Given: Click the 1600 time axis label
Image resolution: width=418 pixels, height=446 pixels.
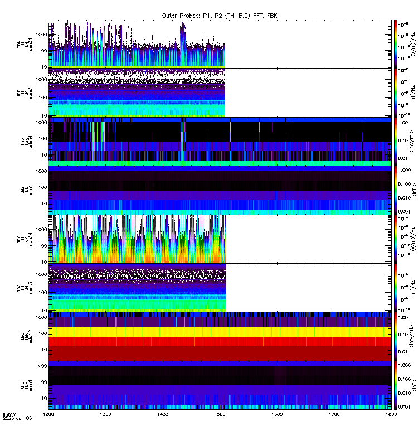Looking at the screenshot, I should pyautogui.click(x=277, y=414).
